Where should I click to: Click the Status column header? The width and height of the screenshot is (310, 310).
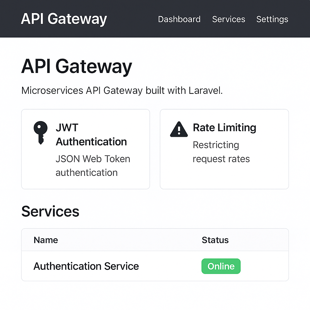point(215,240)
